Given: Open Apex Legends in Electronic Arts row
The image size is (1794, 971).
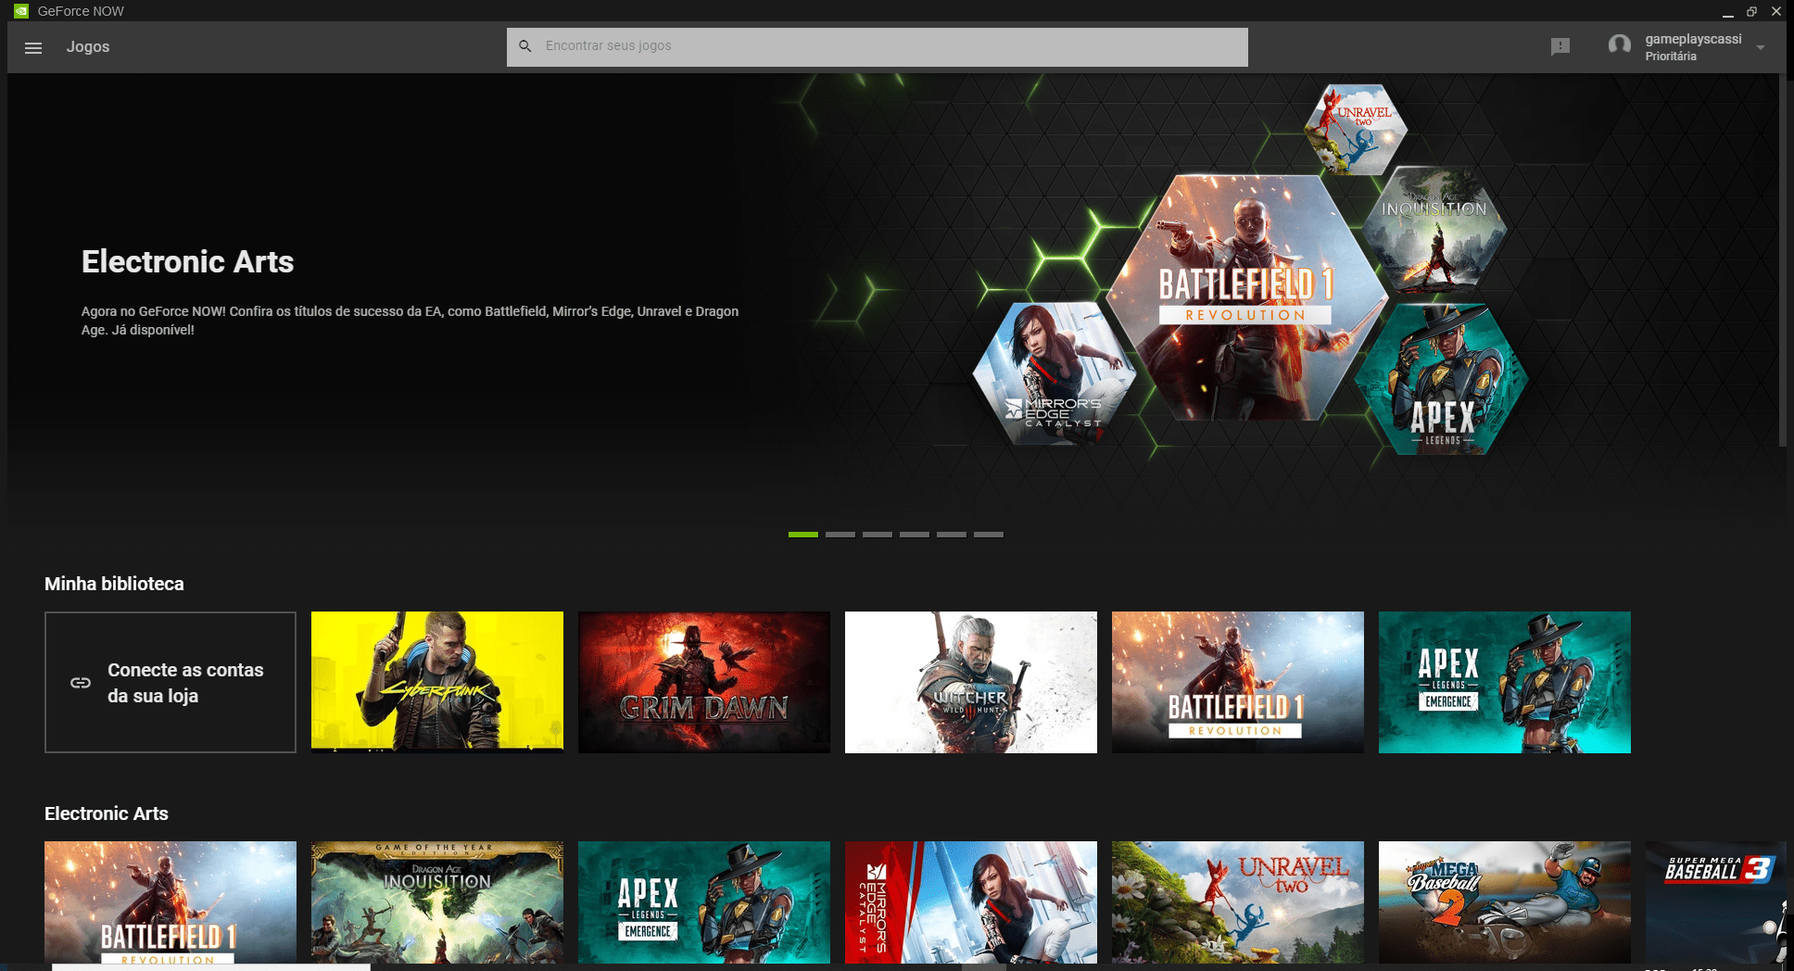Looking at the screenshot, I should pos(704,902).
